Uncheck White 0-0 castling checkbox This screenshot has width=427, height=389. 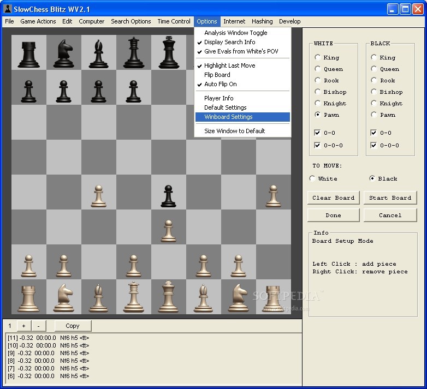[317, 133]
